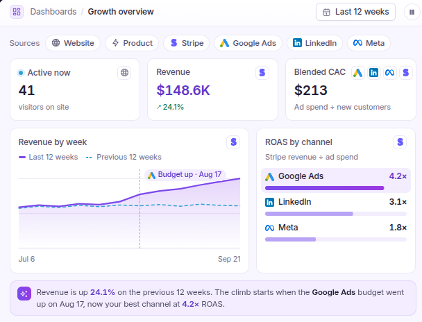This screenshot has width=422, height=322.
Task: Click the Meta logo in source chip
Action: [357, 43]
